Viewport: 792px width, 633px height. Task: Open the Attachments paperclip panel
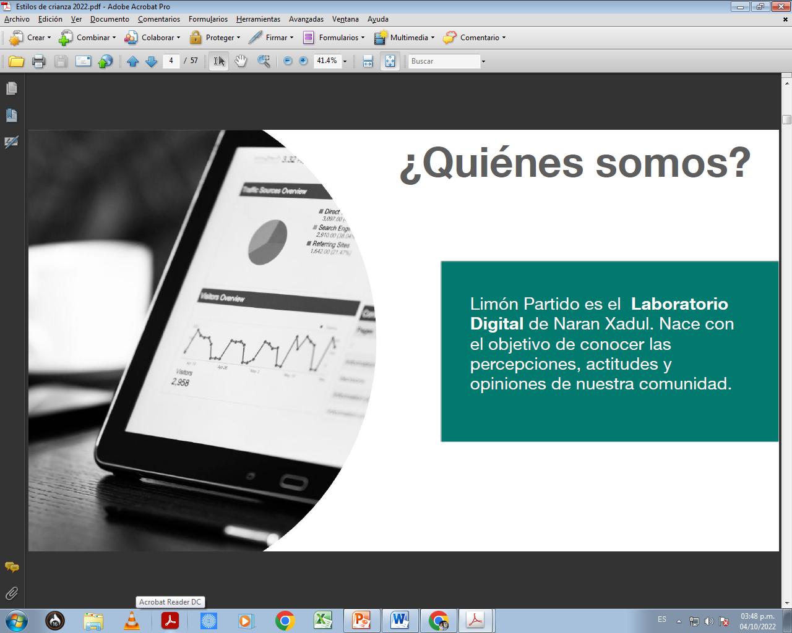(11, 593)
